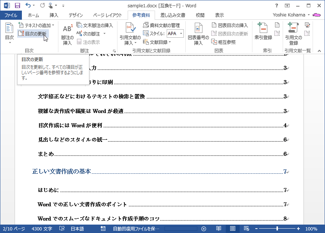The image size is (325, 233).
Task: Click the はじめに TOC entry
Action: tap(49, 190)
